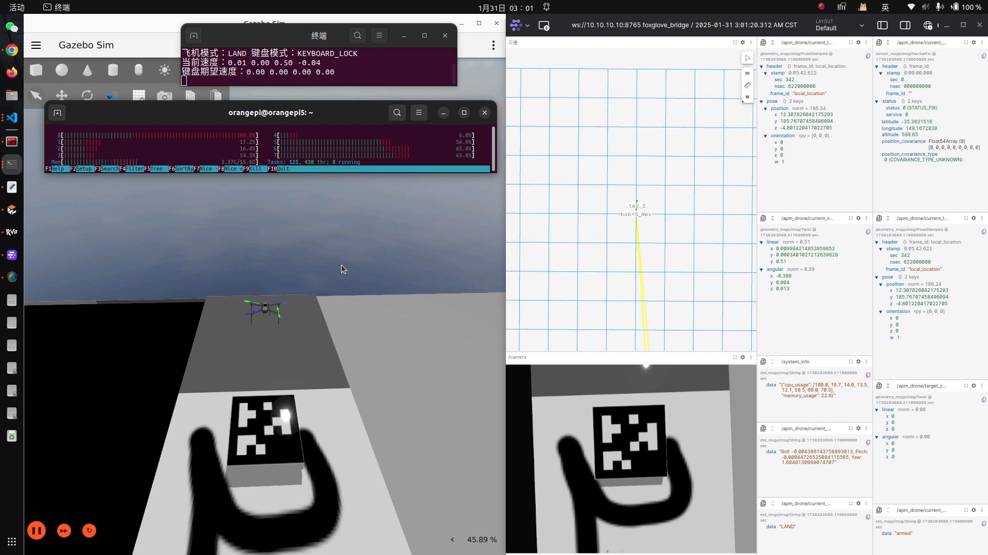
Task: Add a point light in Gazebo
Action: 165,70
